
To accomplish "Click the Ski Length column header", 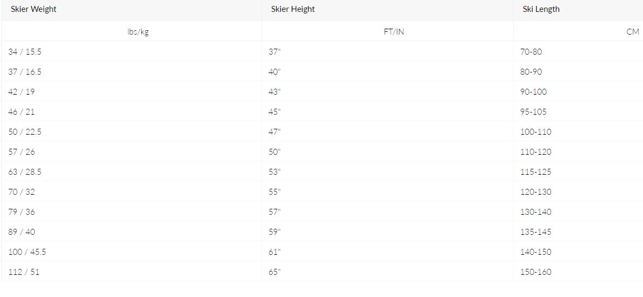I will pos(541,9).
